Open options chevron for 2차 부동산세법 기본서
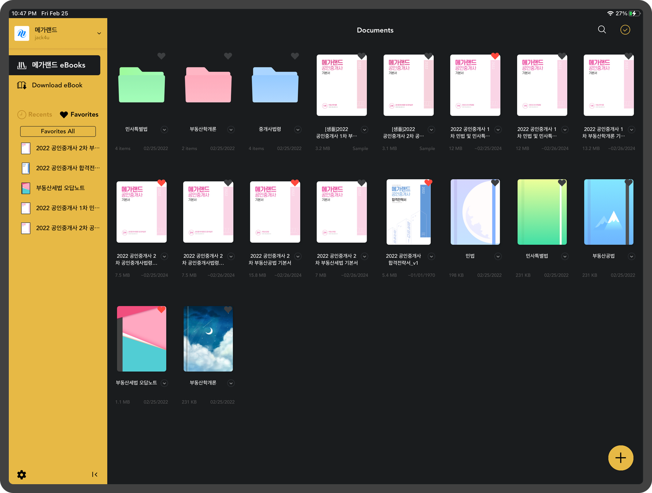 [x=364, y=256]
